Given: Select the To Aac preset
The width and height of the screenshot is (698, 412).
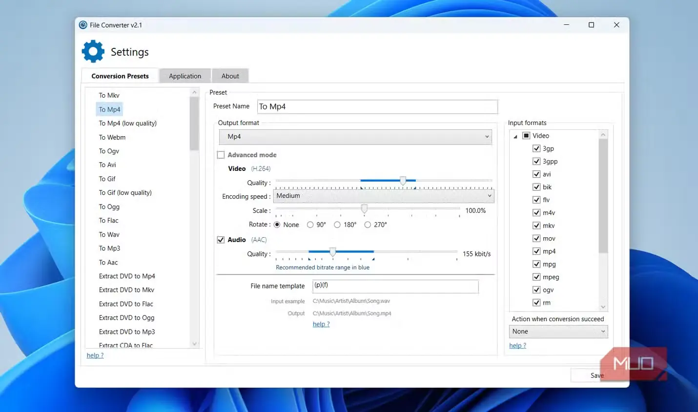Looking at the screenshot, I should (x=108, y=262).
